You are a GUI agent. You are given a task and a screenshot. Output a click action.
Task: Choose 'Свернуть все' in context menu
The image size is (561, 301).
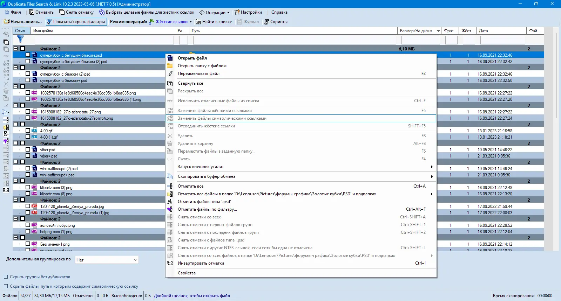(x=301, y=83)
